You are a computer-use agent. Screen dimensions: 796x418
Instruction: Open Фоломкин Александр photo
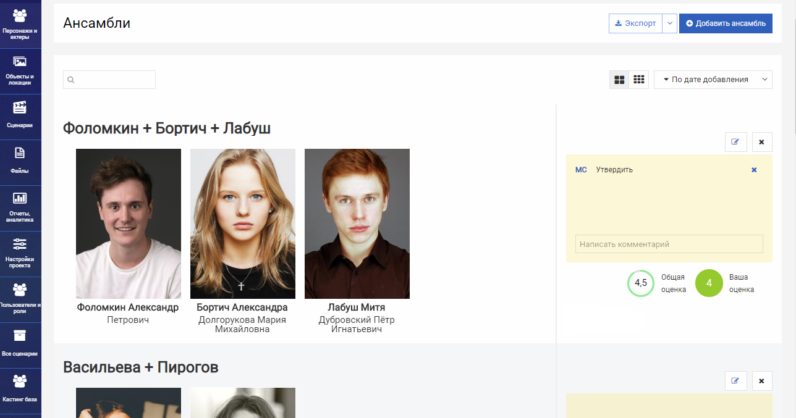pyautogui.click(x=129, y=224)
